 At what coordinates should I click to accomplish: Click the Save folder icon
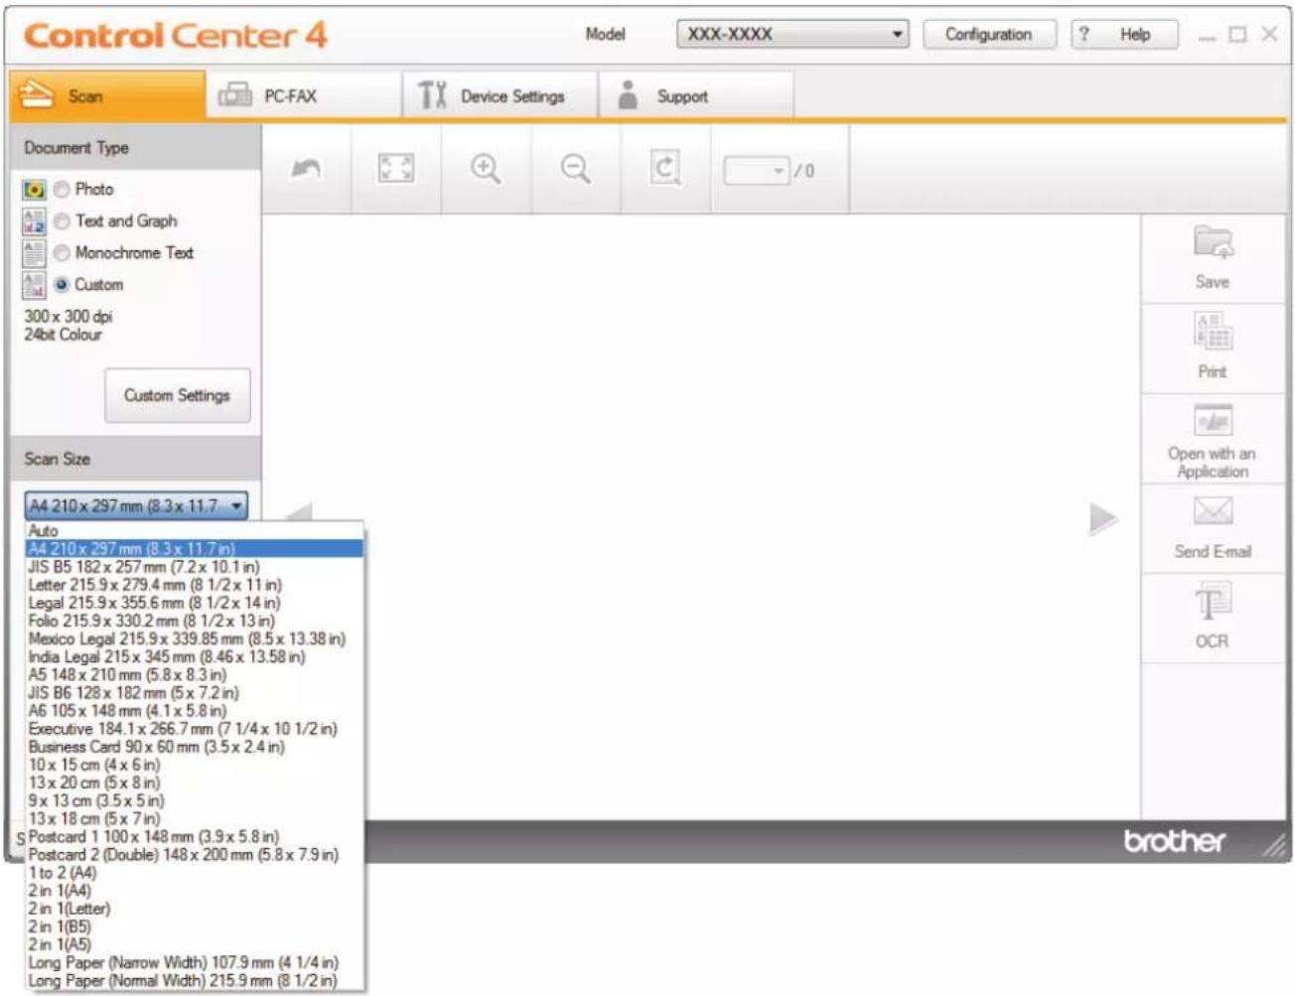[x=1213, y=243]
